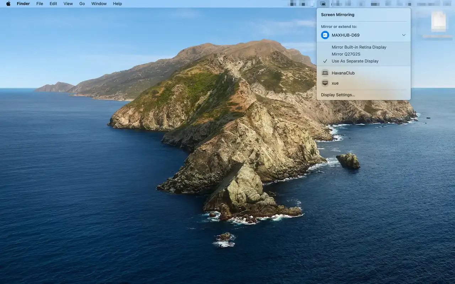Open the File menu
This screenshot has height=284, width=455.
[x=40, y=4]
